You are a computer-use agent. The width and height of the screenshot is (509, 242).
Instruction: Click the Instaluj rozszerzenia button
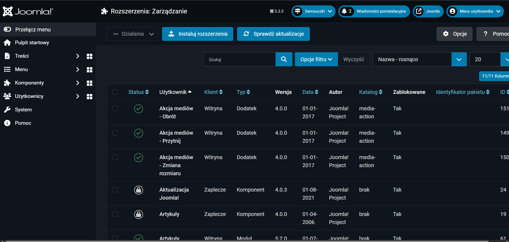coord(197,34)
